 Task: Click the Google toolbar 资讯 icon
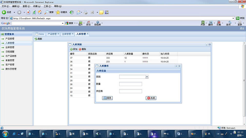coord(88,23)
